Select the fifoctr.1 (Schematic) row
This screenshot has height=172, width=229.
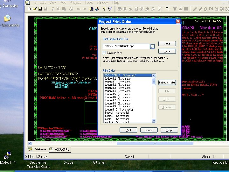[128, 113]
